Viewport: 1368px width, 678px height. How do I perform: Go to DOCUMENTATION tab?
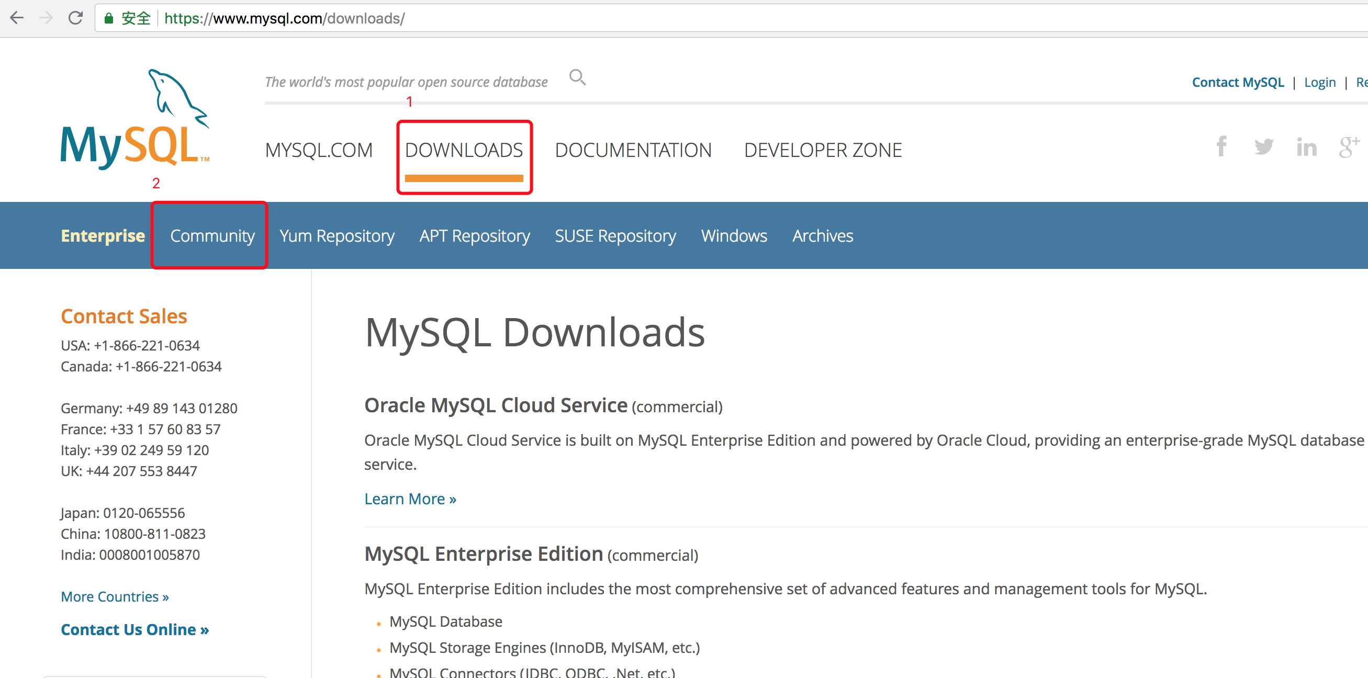coord(633,150)
